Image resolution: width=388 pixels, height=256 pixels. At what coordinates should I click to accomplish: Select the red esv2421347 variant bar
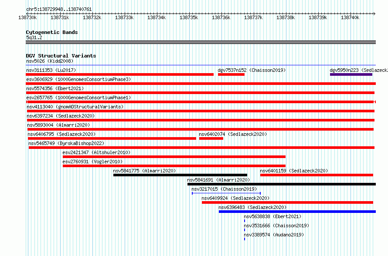click(x=174, y=157)
